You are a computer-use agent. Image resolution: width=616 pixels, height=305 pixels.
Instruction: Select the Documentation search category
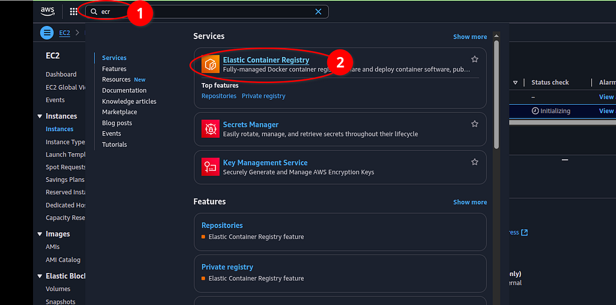point(124,90)
